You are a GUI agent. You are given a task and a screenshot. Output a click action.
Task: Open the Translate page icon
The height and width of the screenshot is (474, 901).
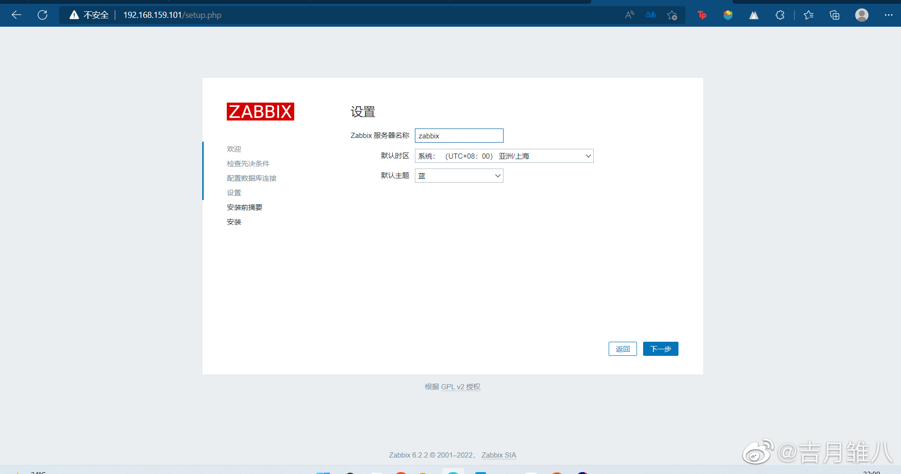651,15
